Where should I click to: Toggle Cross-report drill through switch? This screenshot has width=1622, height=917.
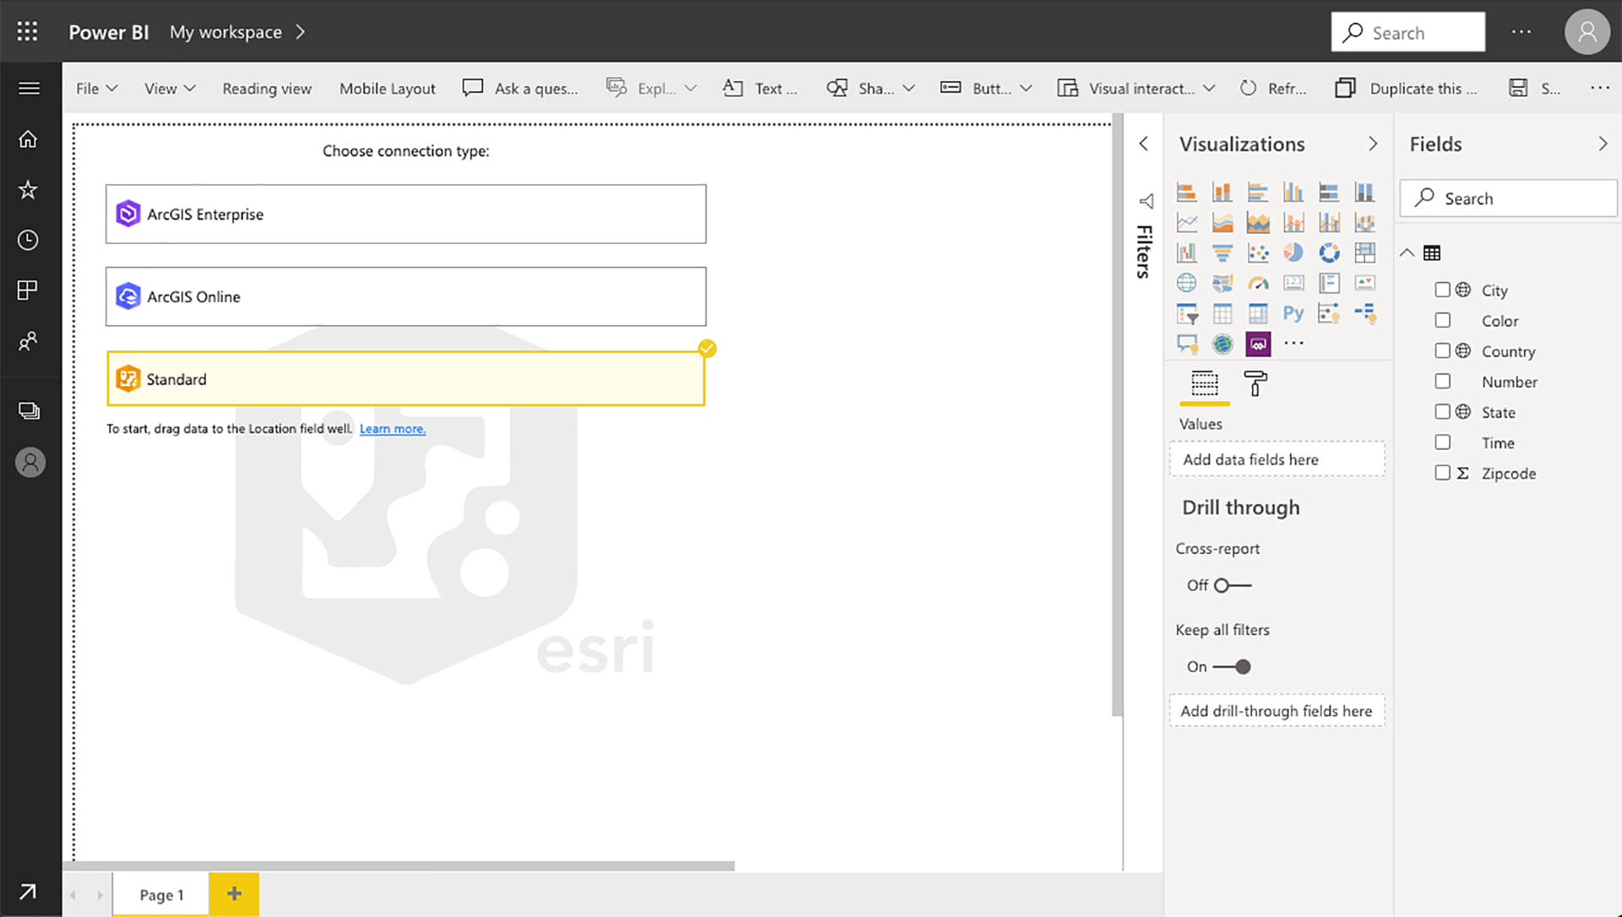(1232, 585)
